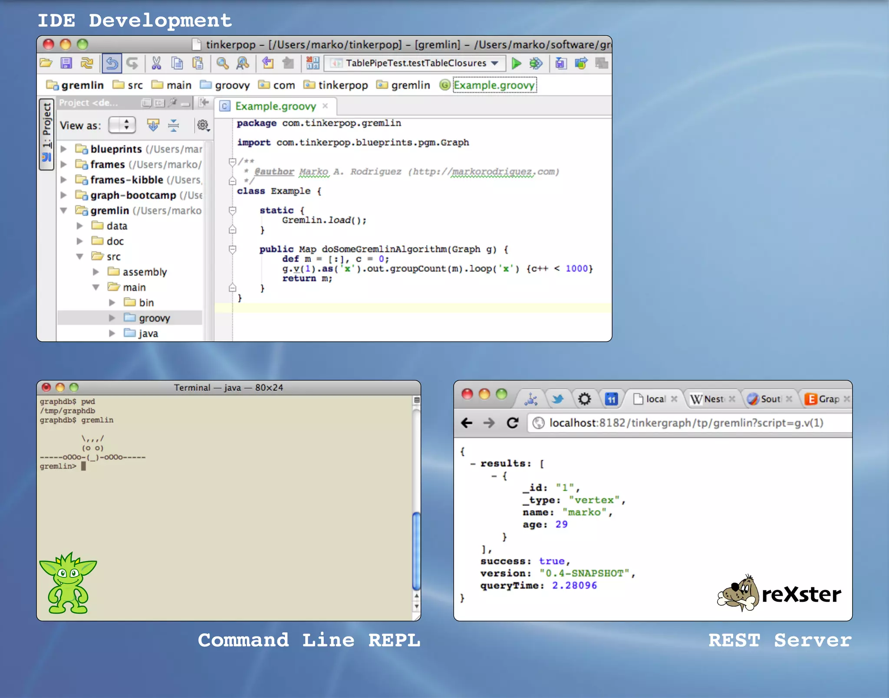Expand the graph-bootcamp project node
Viewport: 889px width, 698px height.
[x=64, y=195]
